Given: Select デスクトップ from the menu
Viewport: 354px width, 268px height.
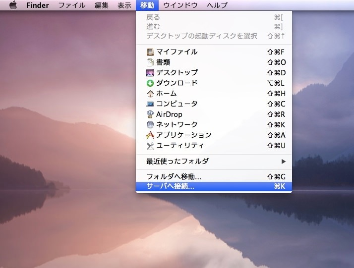Looking at the screenshot, I should 214,73.
